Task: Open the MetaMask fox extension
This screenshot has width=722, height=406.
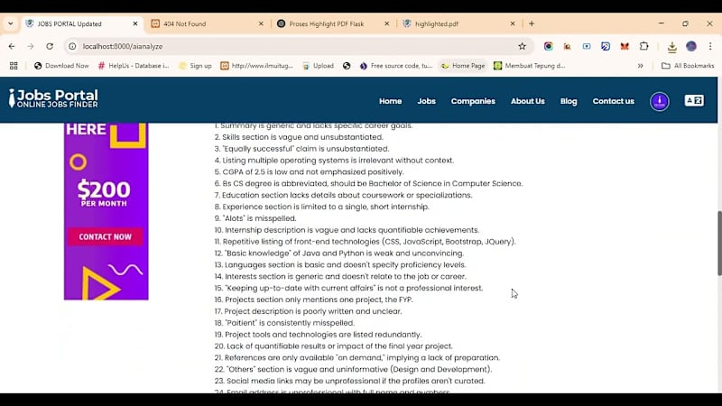Action: pyautogui.click(x=625, y=46)
